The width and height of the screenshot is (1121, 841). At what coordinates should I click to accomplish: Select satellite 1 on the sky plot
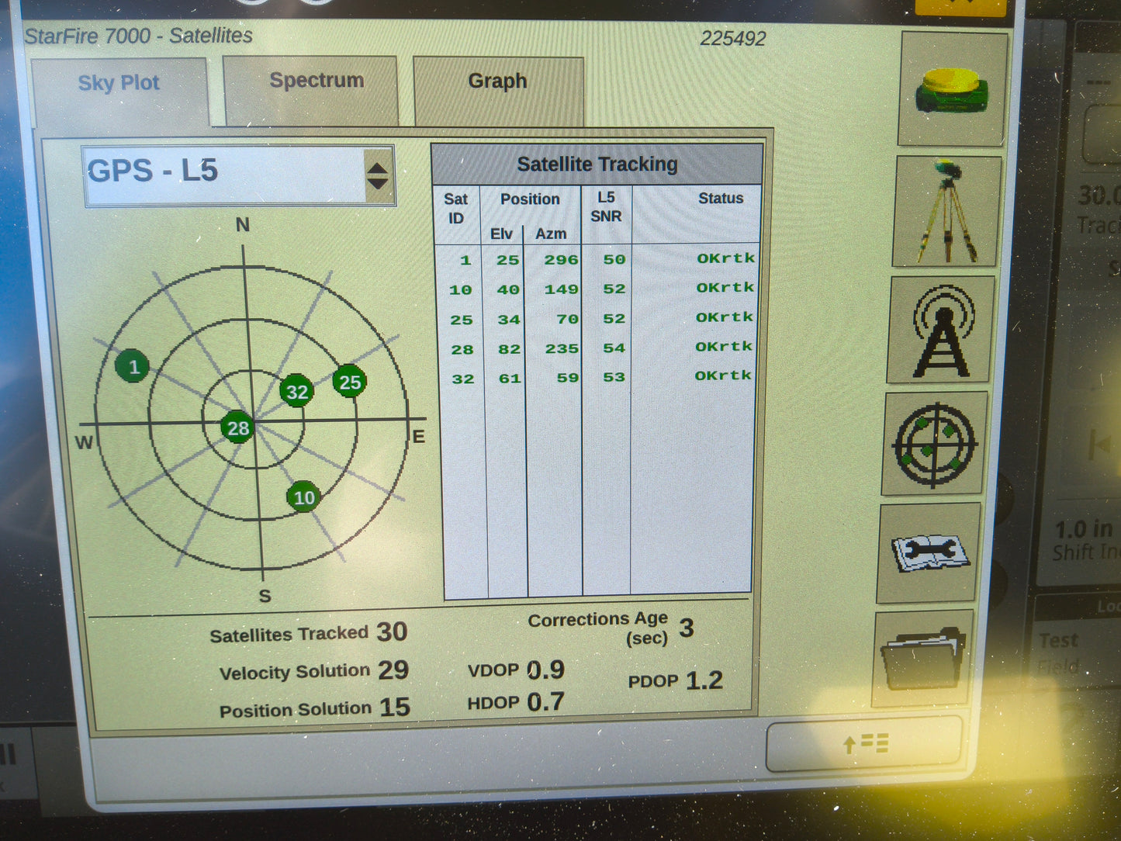(x=133, y=367)
